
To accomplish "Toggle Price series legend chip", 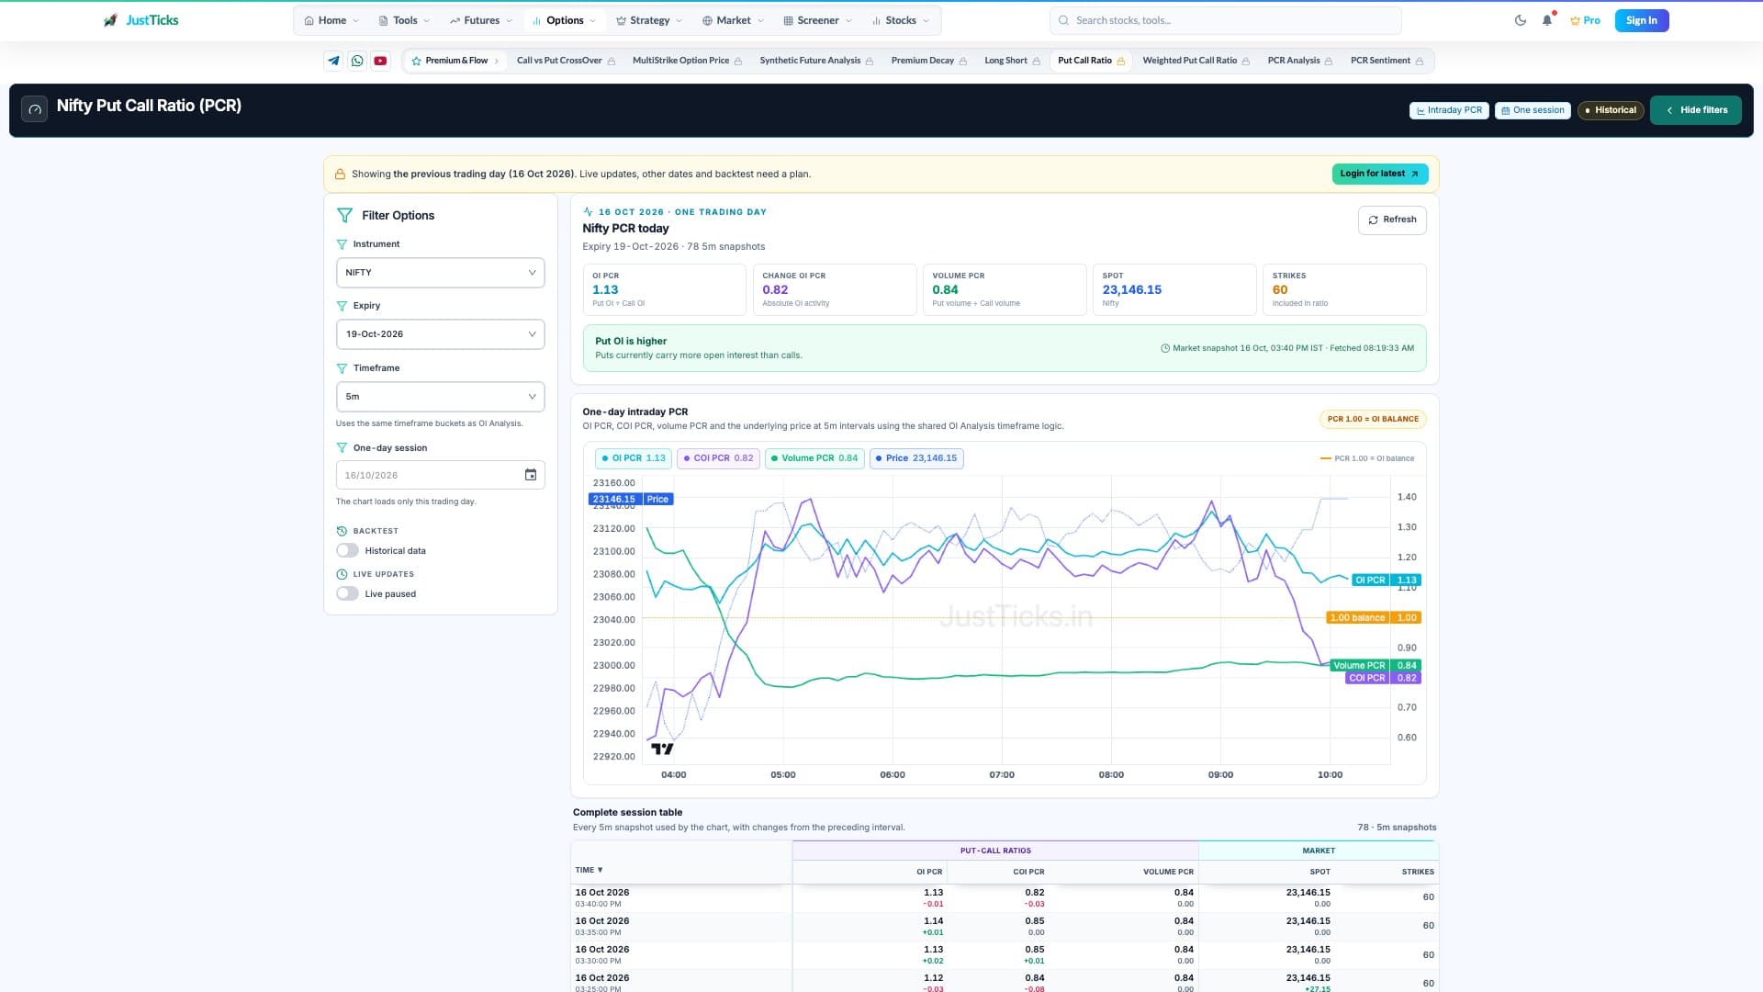I will [916, 458].
